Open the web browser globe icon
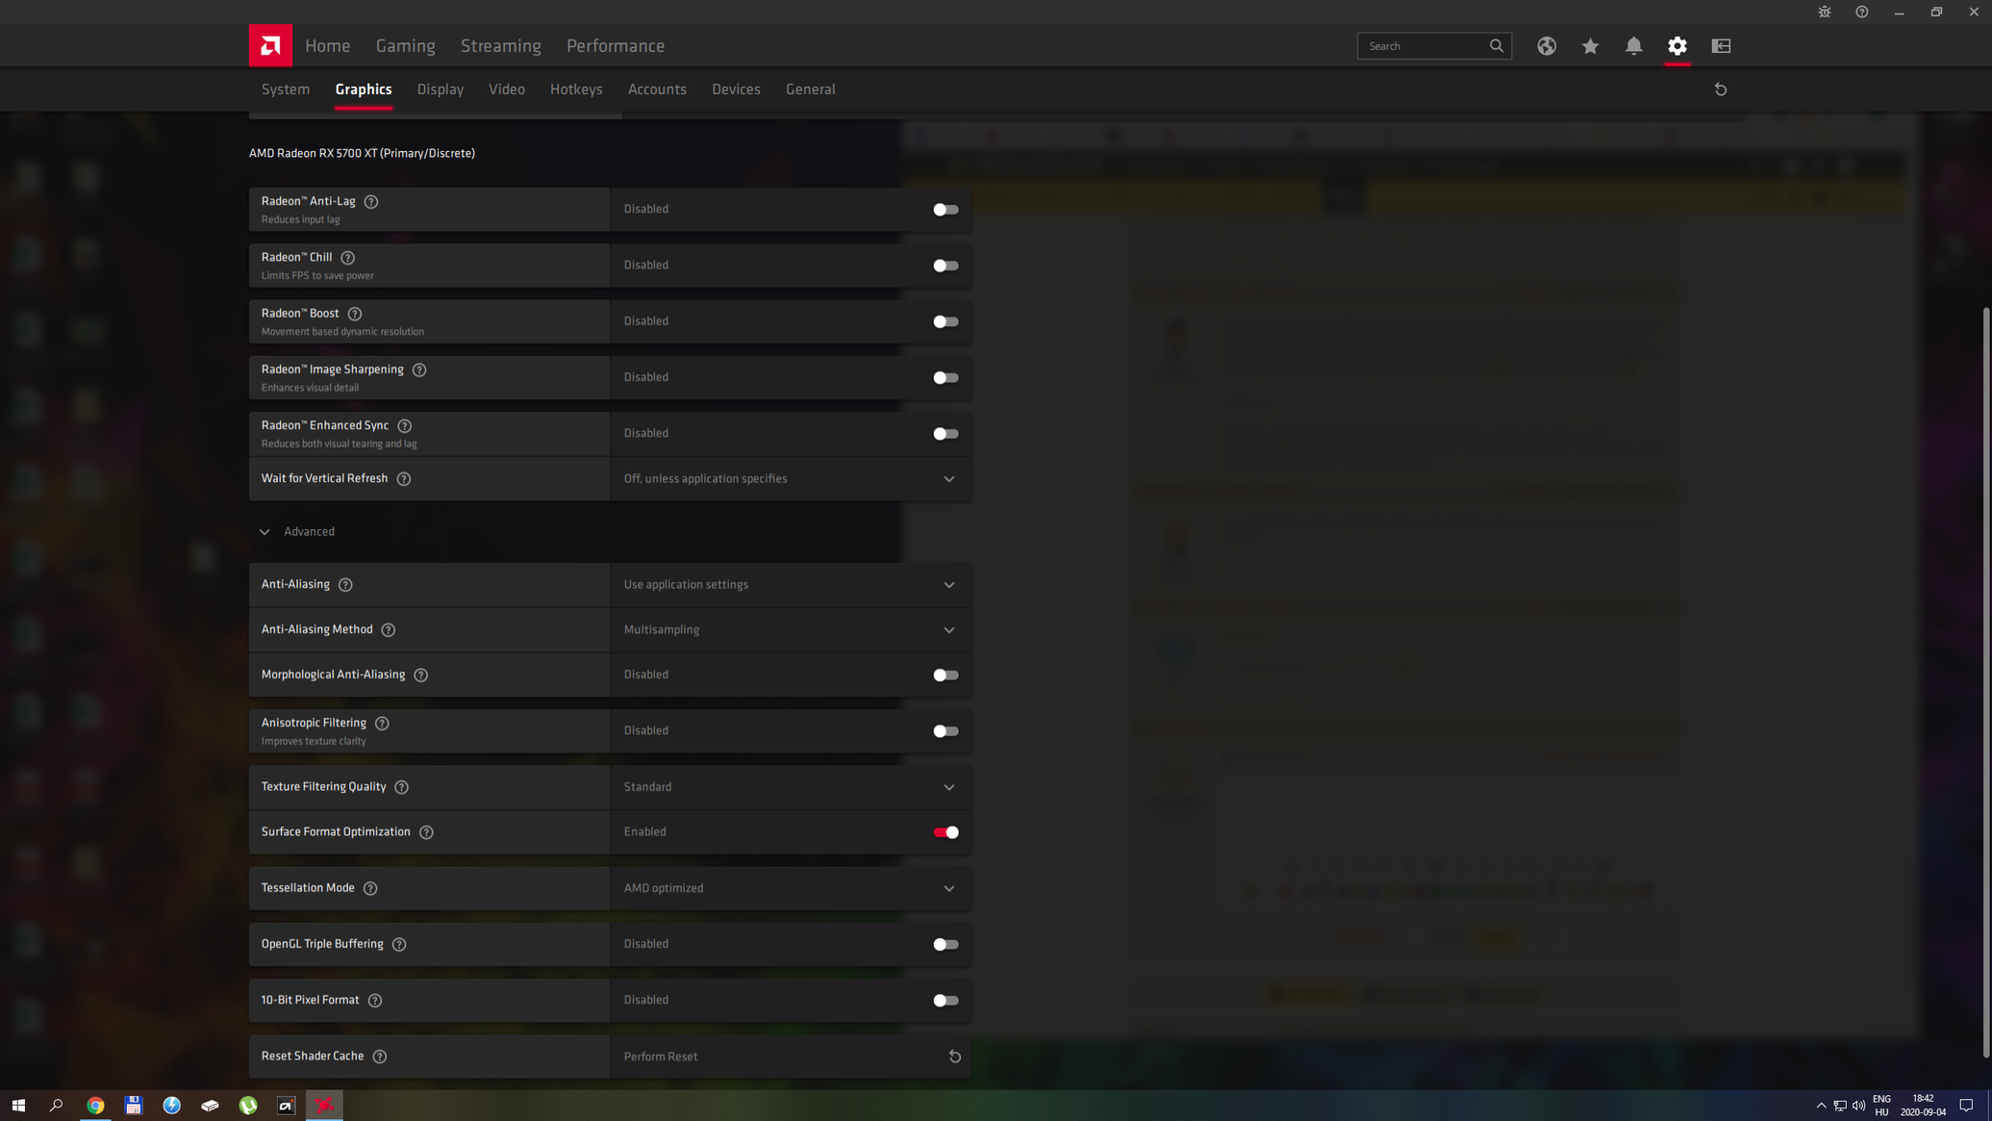This screenshot has width=1992, height=1121. (x=1547, y=46)
